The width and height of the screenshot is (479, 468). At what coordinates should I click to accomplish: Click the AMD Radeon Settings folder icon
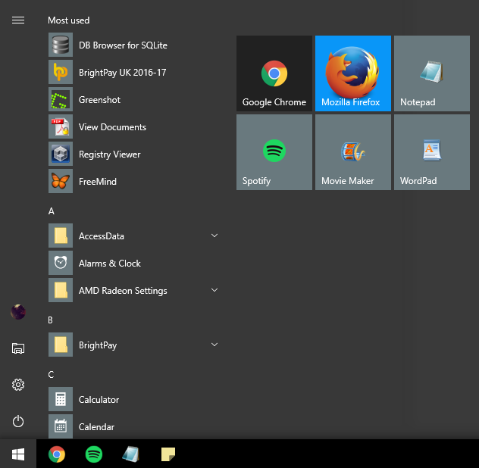point(61,290)
